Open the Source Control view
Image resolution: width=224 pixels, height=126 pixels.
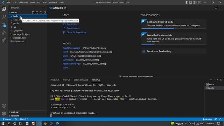[4, 24]
